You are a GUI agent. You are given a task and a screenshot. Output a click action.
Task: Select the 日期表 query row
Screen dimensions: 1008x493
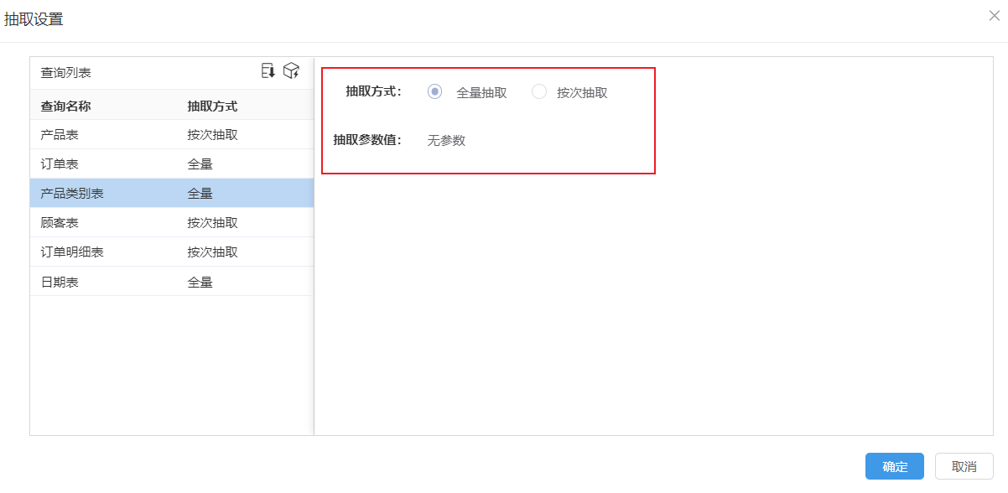click(x=172, y=282)
